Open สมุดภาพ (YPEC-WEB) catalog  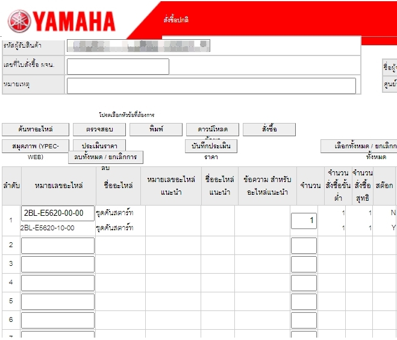35,146
